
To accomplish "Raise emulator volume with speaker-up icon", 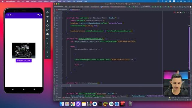I will point(47,17).
